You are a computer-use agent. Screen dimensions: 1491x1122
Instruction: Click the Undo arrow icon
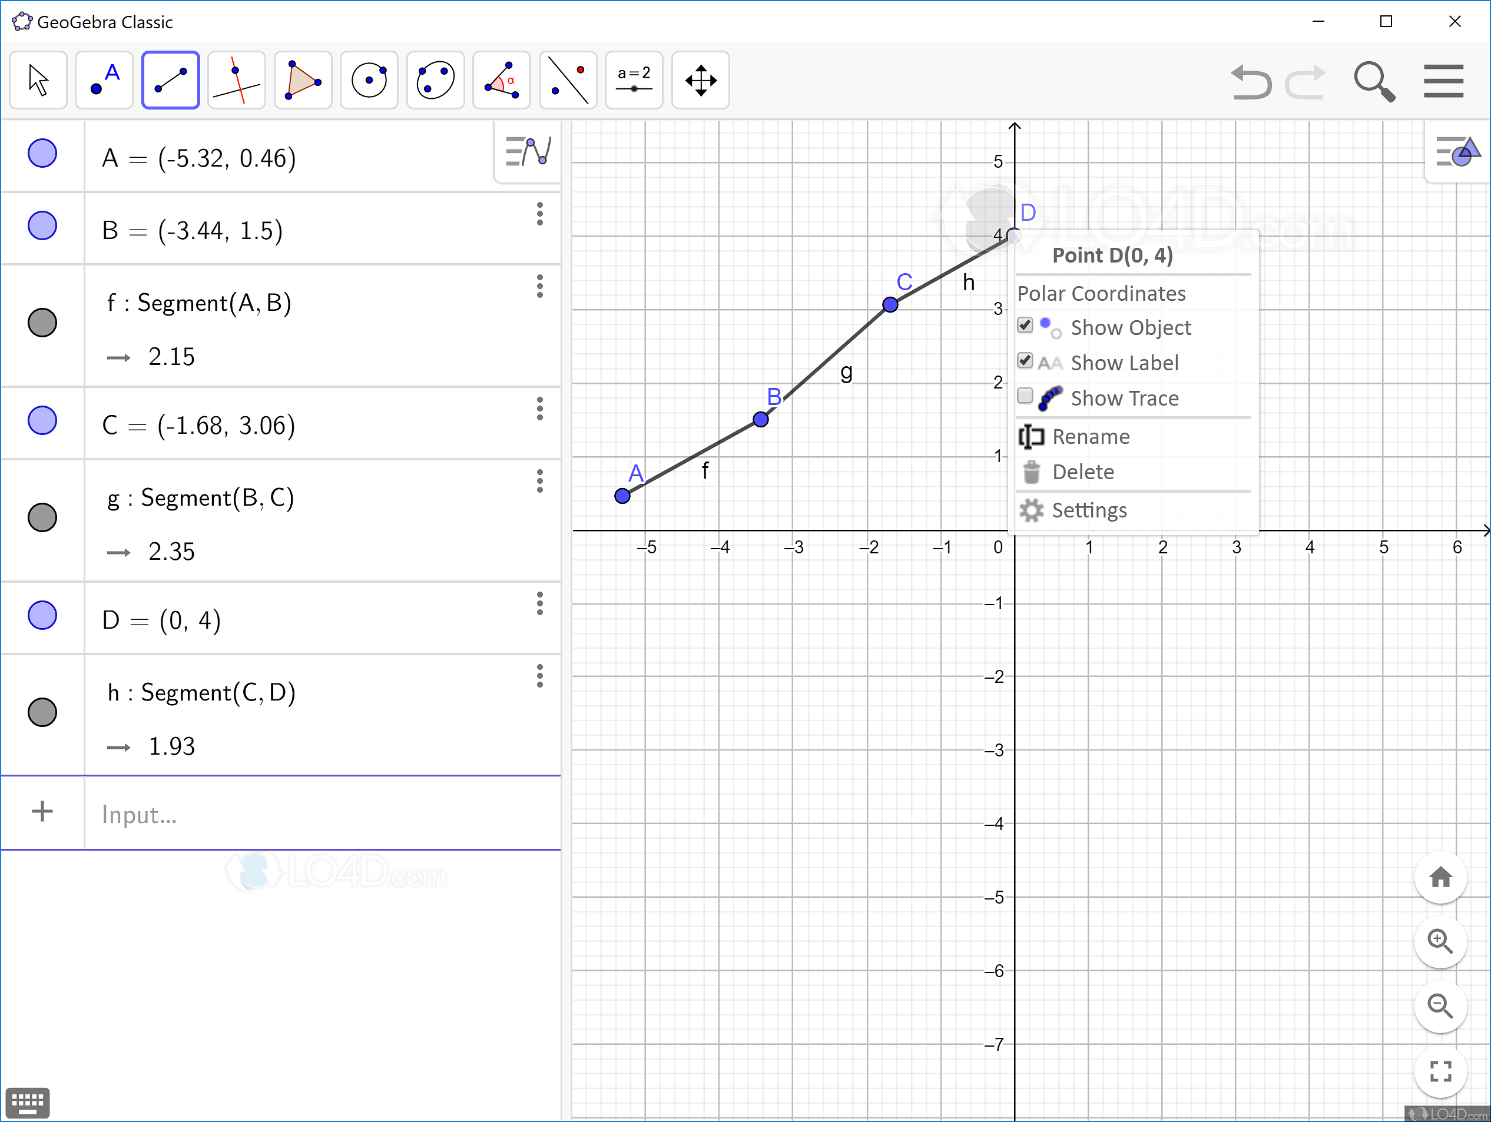coord(1250,82)
